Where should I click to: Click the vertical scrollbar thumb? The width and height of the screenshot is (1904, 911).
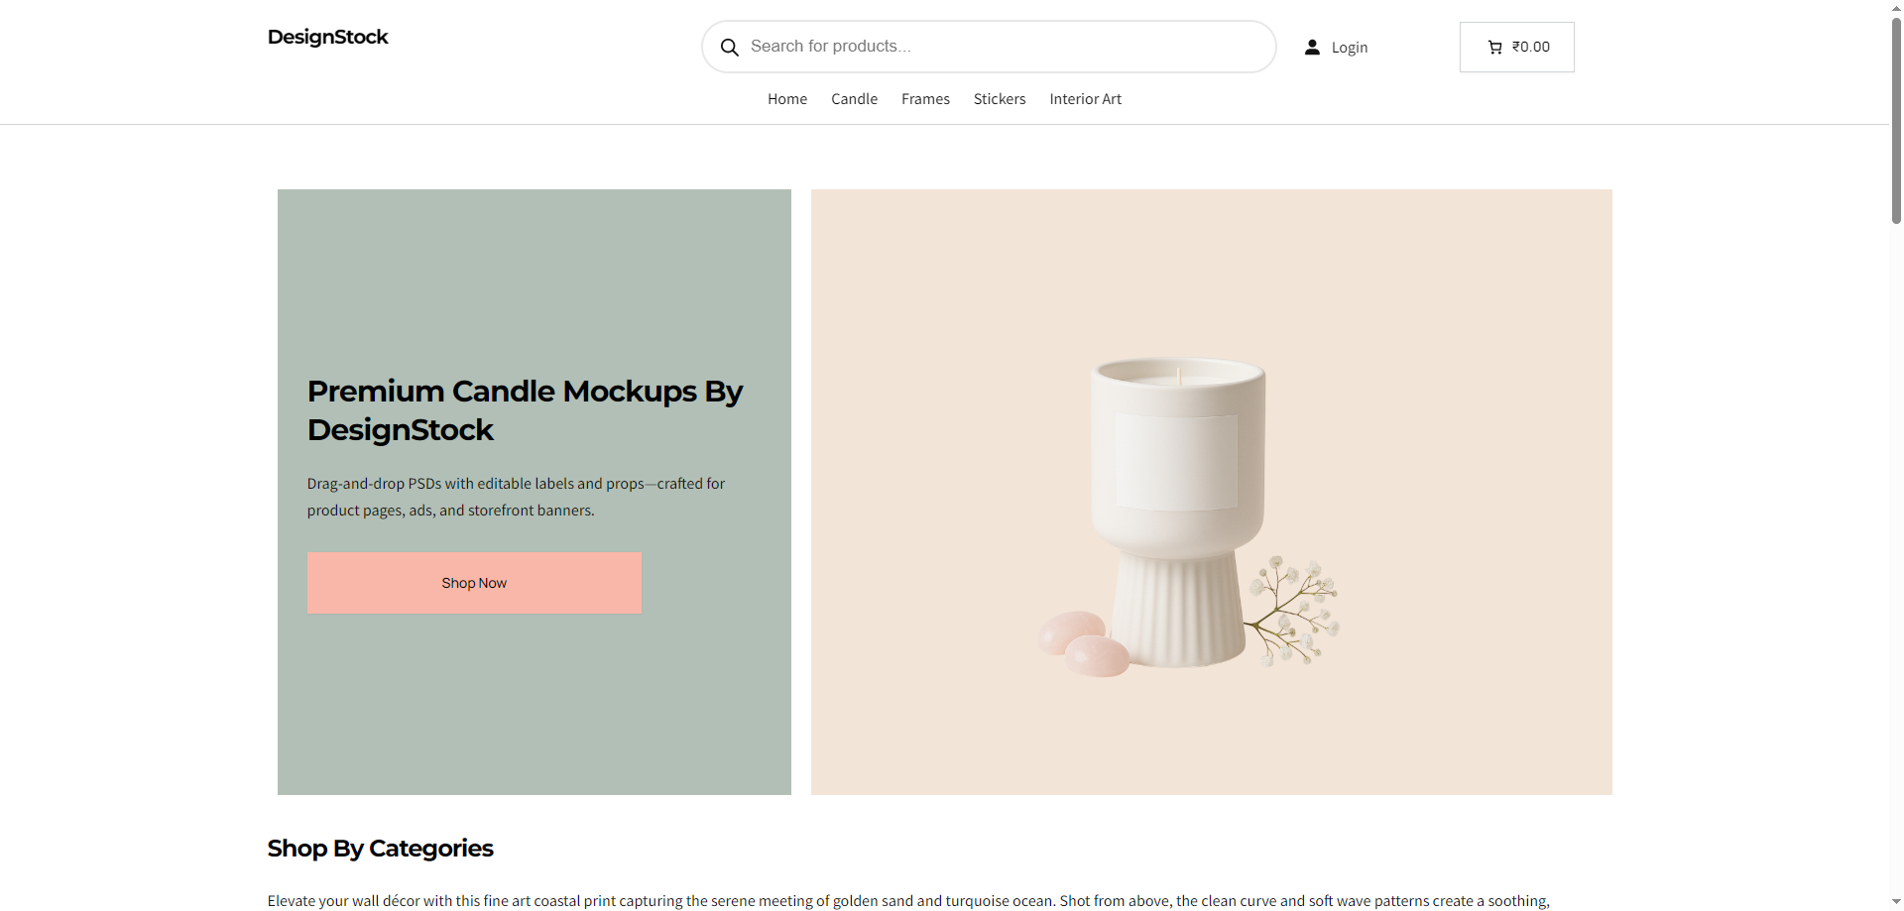point(1896,119)
